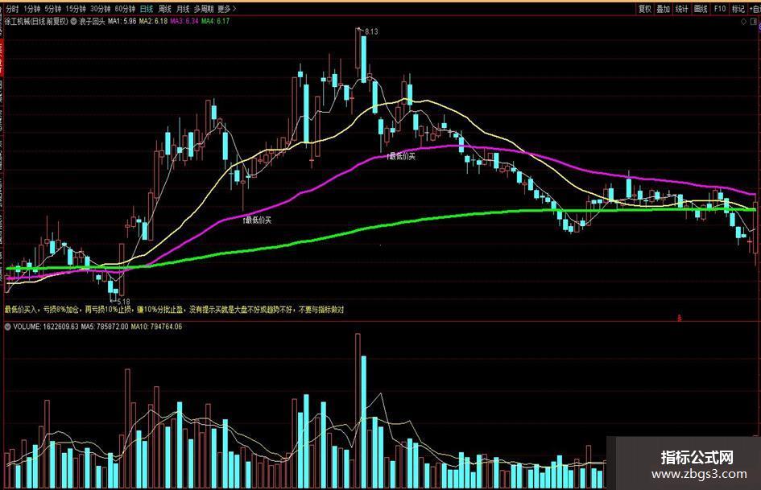Expand the 更多 more periods menu

tap(226, 9)
